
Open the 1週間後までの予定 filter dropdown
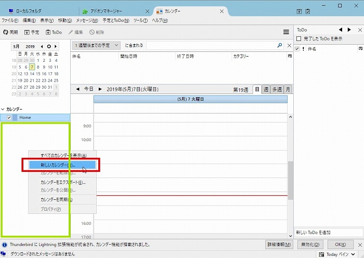(x=96, y=46)
